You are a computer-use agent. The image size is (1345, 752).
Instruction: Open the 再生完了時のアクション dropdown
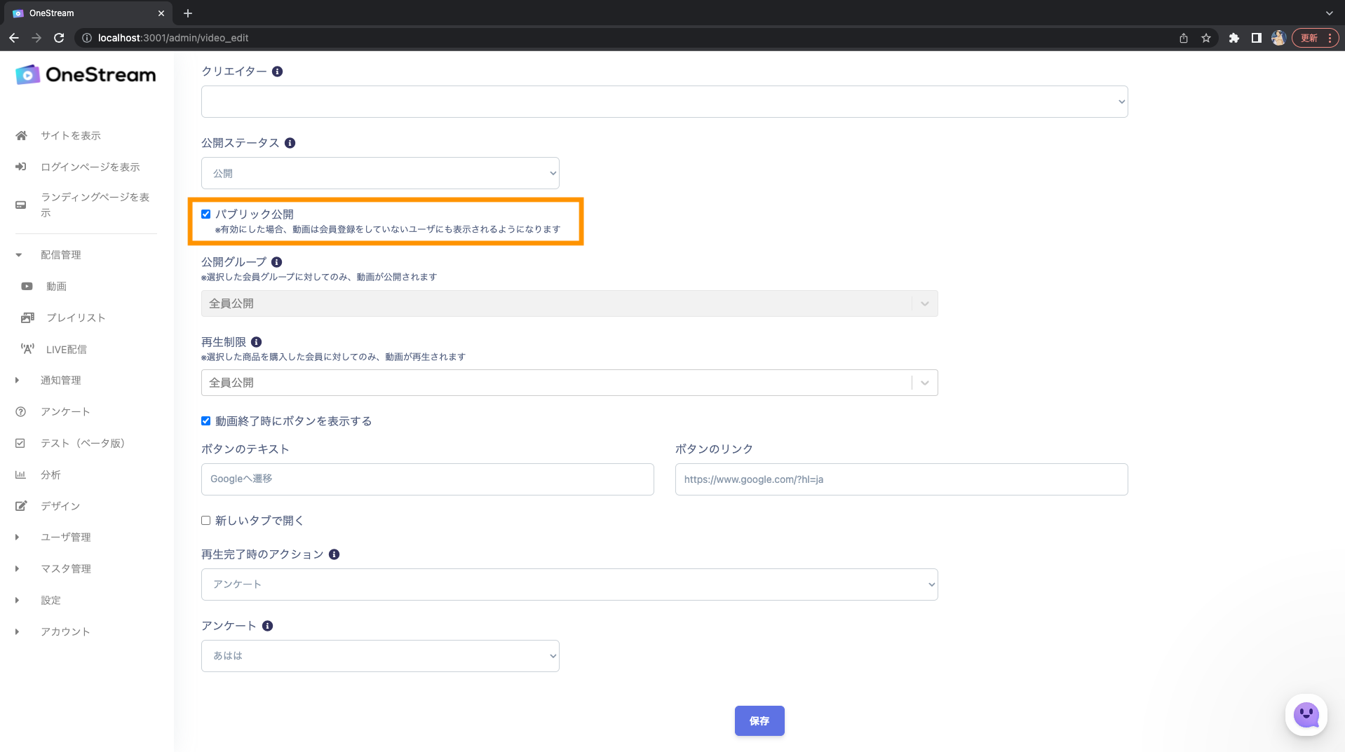tap(569, 584)
